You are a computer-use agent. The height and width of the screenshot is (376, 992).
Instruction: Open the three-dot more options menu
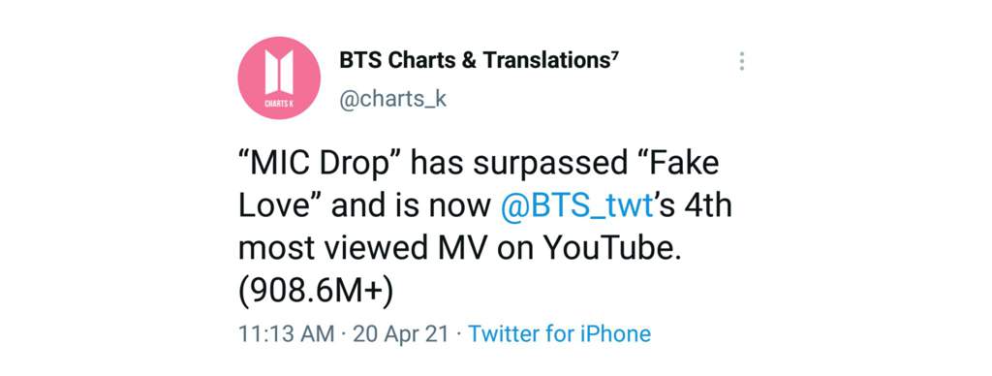click(741, 61)
